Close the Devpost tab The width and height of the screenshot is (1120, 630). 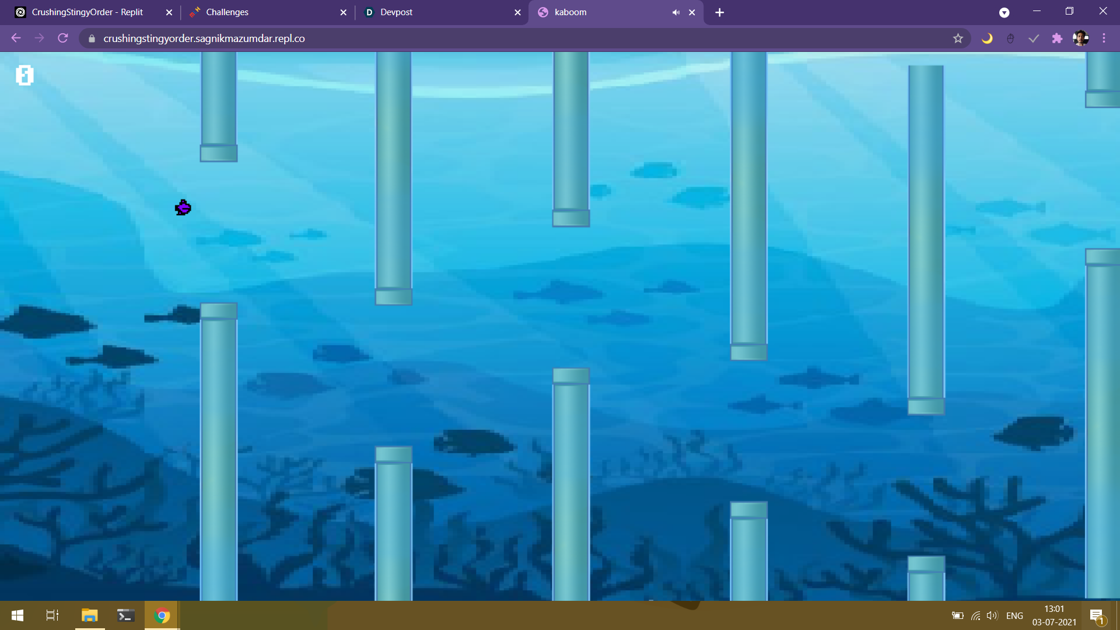point(517,12)
